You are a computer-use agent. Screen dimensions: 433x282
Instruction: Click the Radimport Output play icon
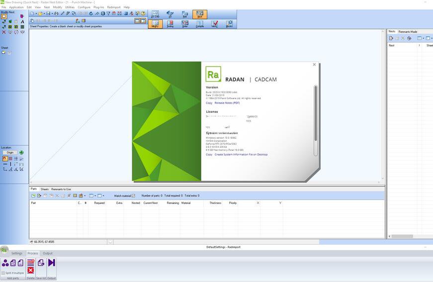click(x=51, y=263)
